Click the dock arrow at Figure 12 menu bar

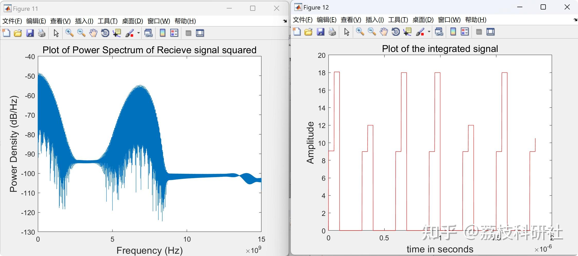(575, 20)
